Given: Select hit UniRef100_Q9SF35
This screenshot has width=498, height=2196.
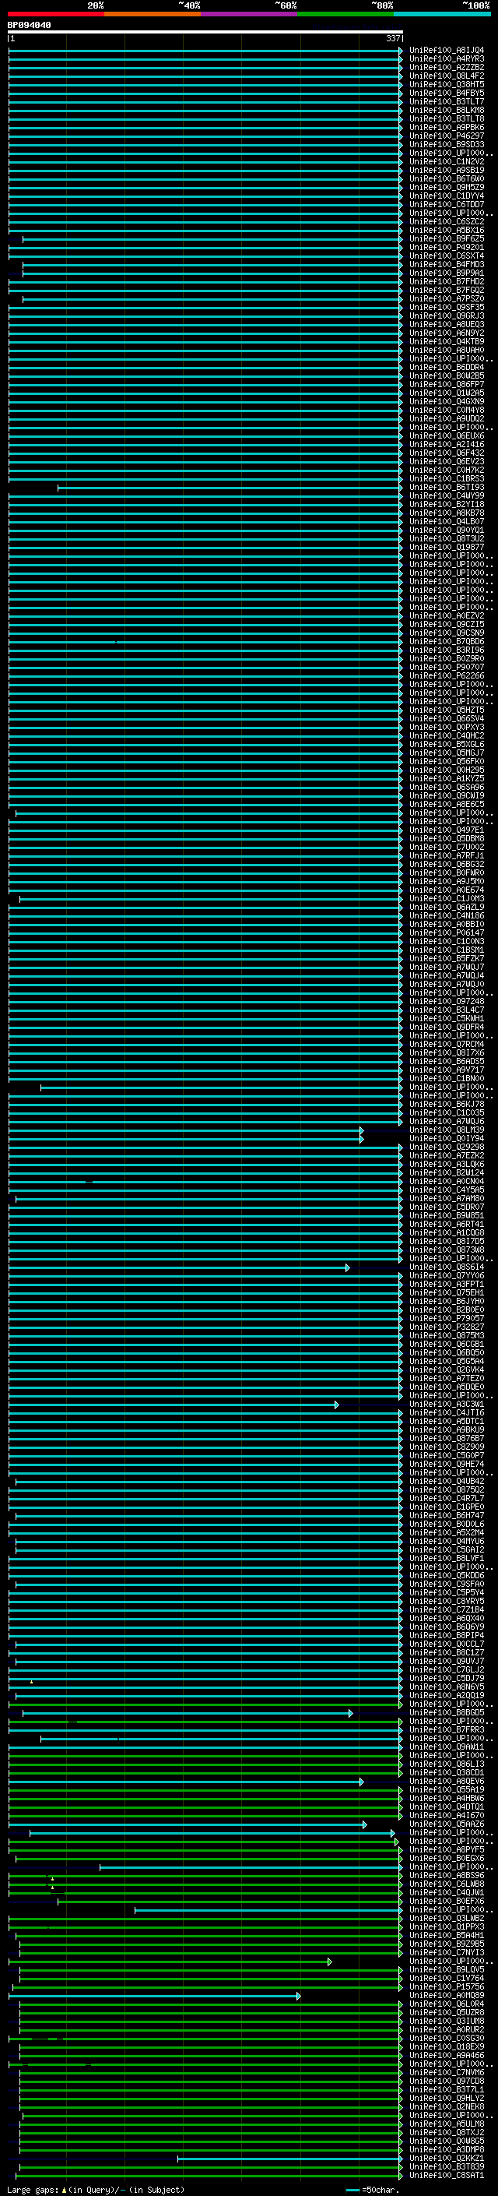Looking at the screenshot, I should click(447, 308).
